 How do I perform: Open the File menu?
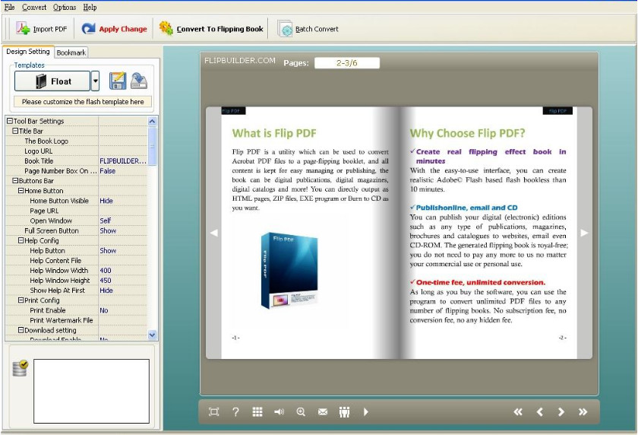9,8
